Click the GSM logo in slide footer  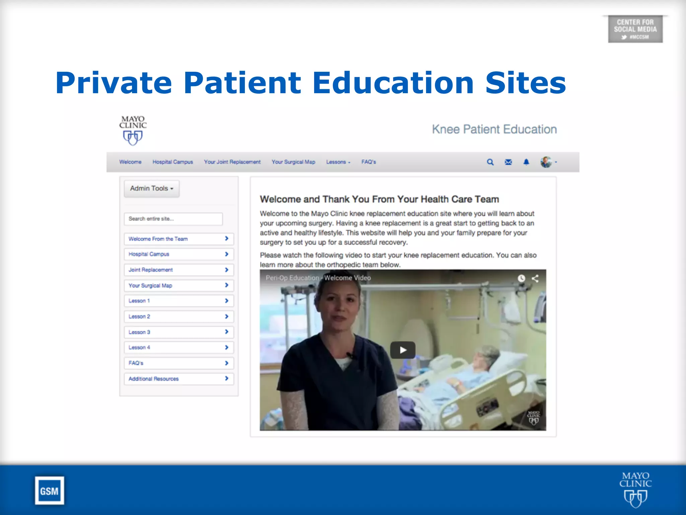[50, 491]
